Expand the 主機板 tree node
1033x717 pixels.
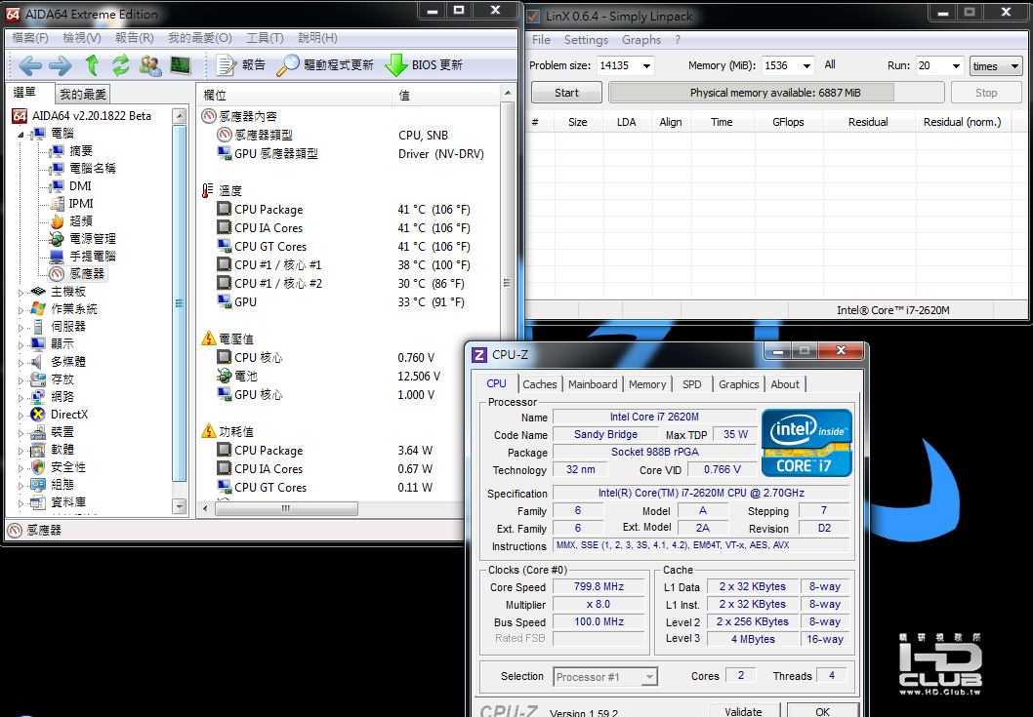[21, 293]
